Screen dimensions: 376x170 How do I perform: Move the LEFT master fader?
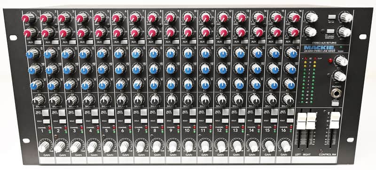(301, 121)
